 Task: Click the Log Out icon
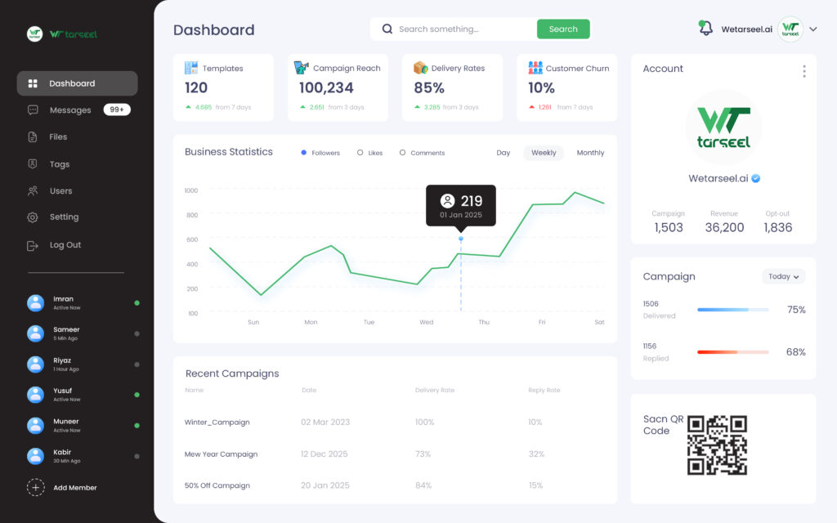point(33,245)
